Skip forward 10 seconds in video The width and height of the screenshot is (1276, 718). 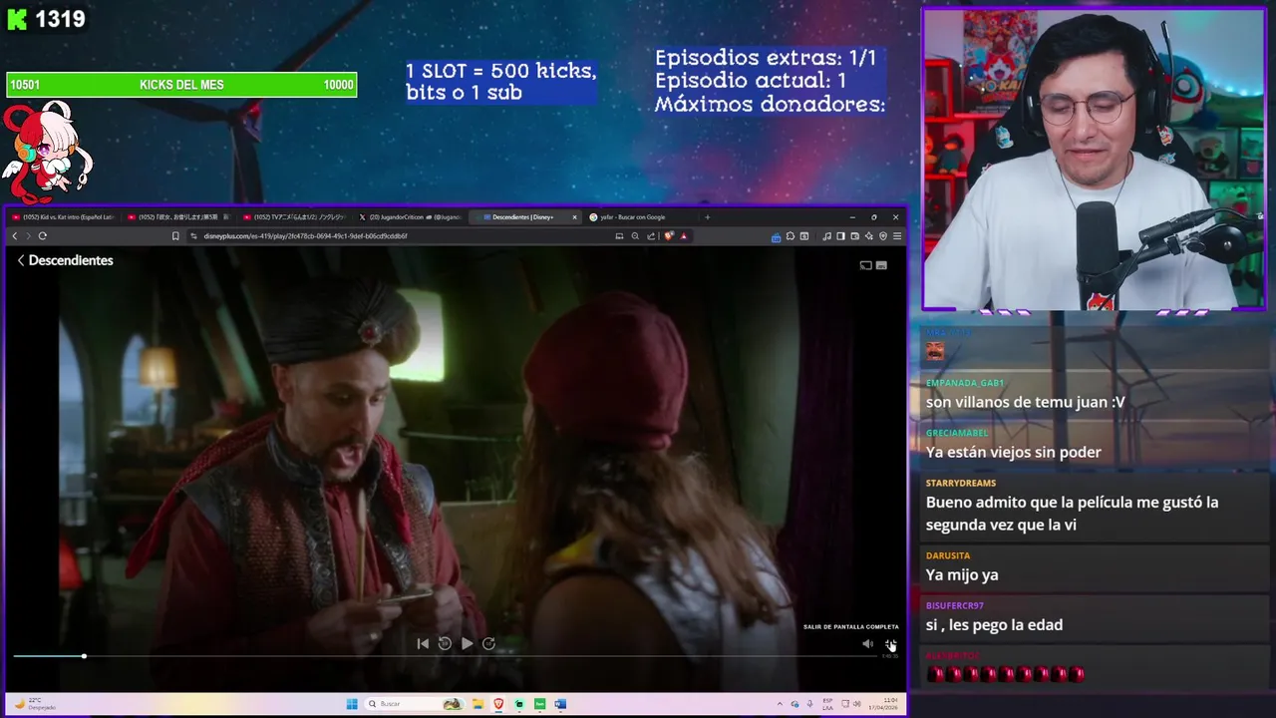click(488, 643)
